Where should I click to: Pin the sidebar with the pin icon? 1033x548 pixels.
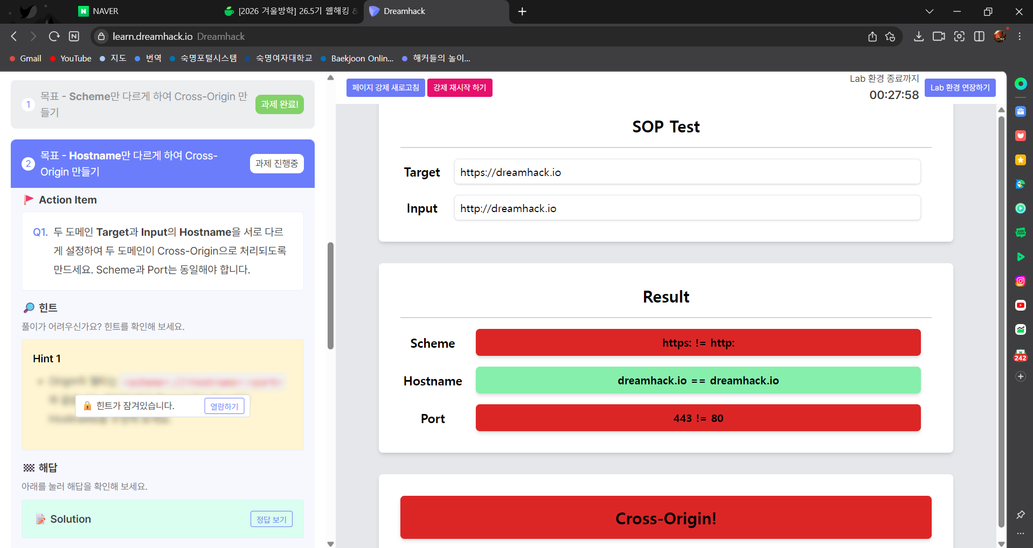(x=1020, y=515)
